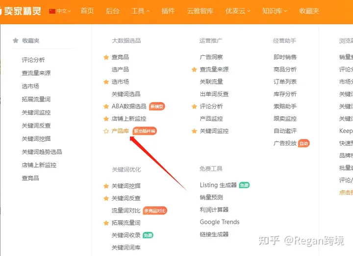Open Listing 生成器 link
This screenshot has height=256, width=353.
(x=218, y=185)
